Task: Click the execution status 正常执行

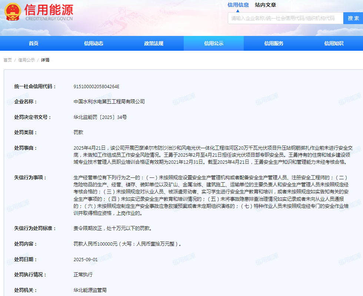Action: tap(83, 275)
